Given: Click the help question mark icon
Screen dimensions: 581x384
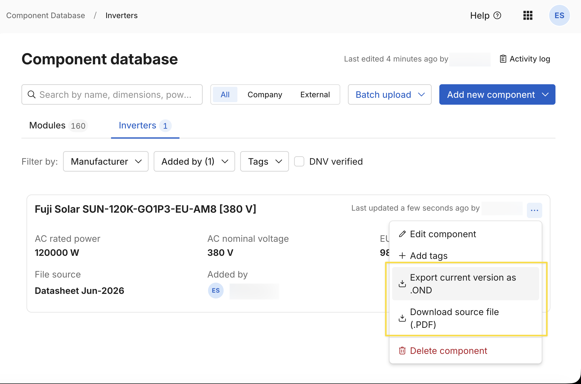Looking at the screenshot, I should pyautogui.click(x=497, y=16).
